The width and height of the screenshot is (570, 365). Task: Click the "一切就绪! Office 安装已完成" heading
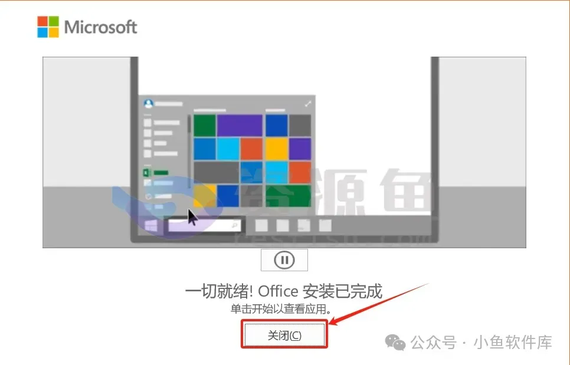pos(284,291)
